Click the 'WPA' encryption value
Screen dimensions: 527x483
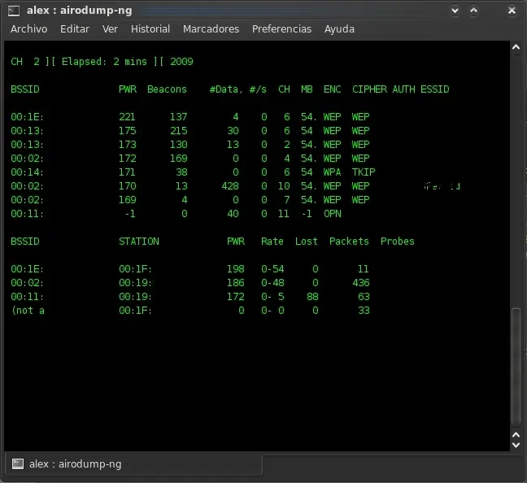pyautogui.click(x=332, y=172)
